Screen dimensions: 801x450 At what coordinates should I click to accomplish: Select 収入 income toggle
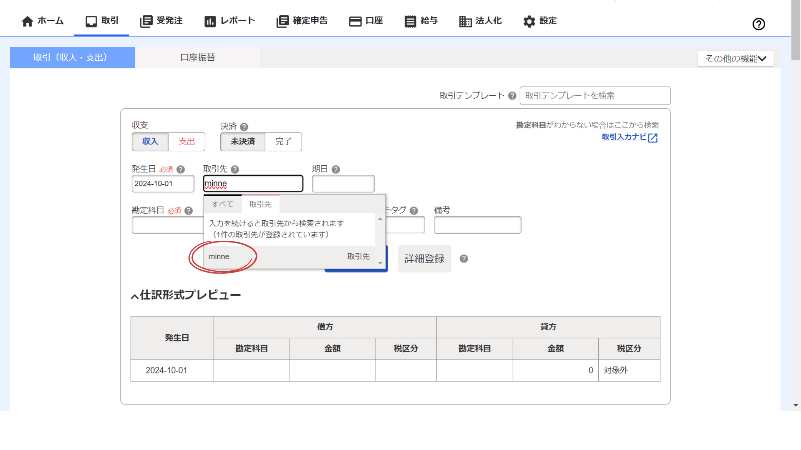(150, 141)
